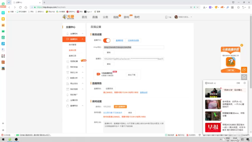Reload the page with the refresh icon

tap(20, 7)
